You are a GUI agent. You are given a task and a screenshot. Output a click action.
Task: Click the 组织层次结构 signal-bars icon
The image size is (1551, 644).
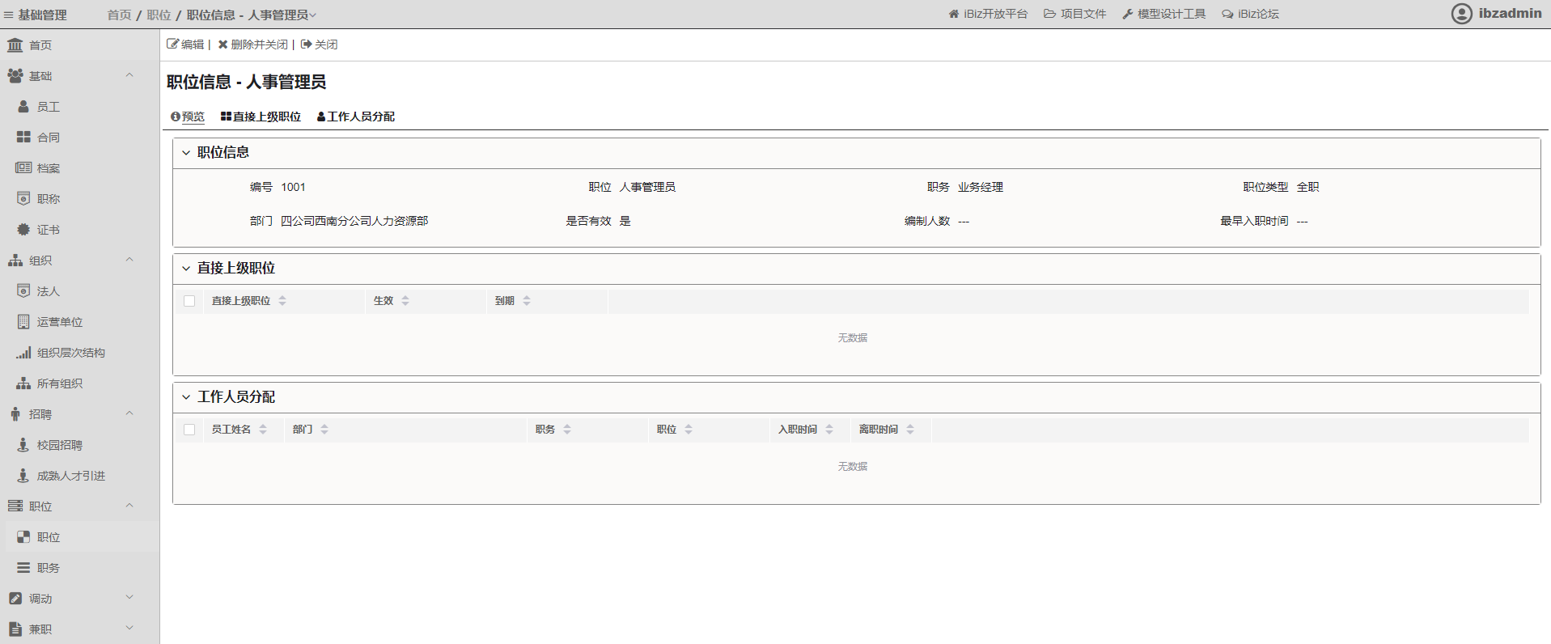pos(23,352)
